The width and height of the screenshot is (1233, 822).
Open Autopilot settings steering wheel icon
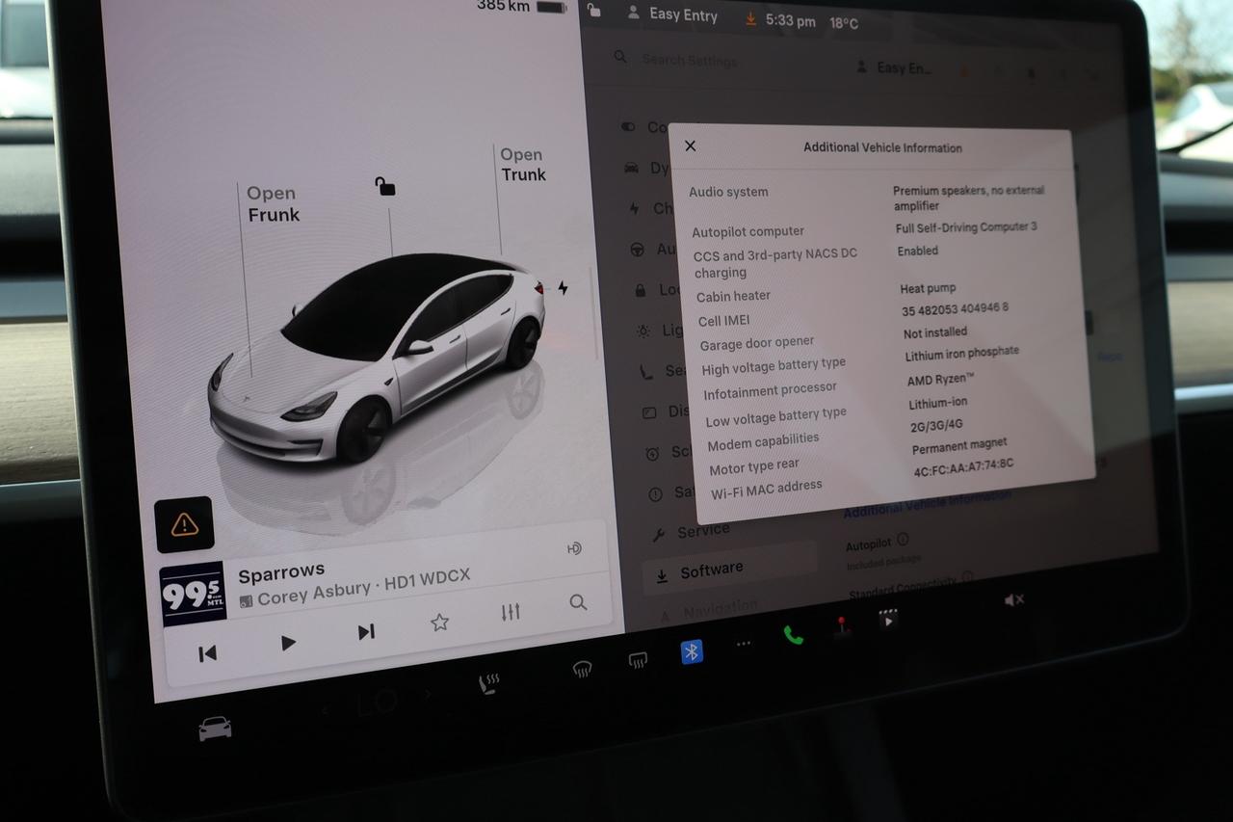coord(637,250)
